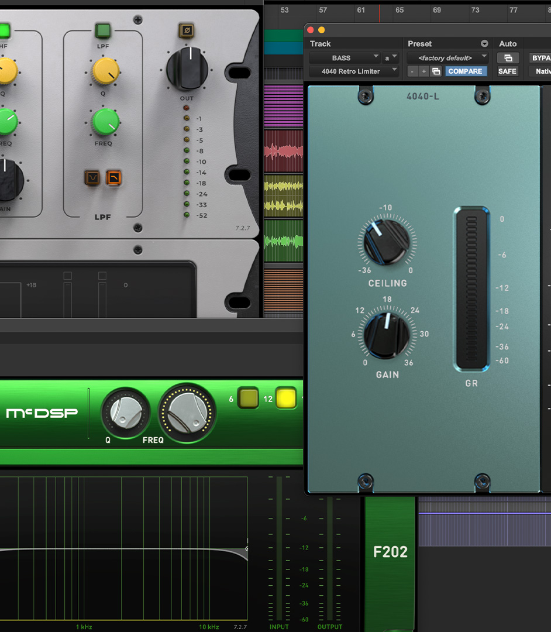Click the -52 LED on the OUT meter
Viewport: 551px width, 632px height.
187,215
